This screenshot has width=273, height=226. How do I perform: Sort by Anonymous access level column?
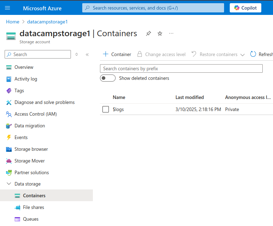248,98
